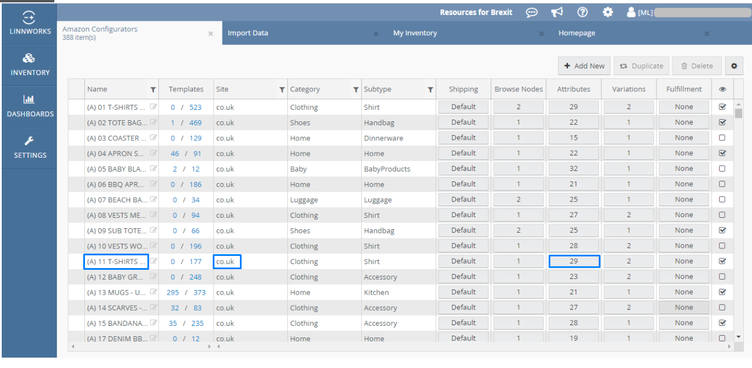This screenshot has width=752, height=368.
Task: Open Shipping Default for 01 T-SHIRTS
Action: click(464, 107)
